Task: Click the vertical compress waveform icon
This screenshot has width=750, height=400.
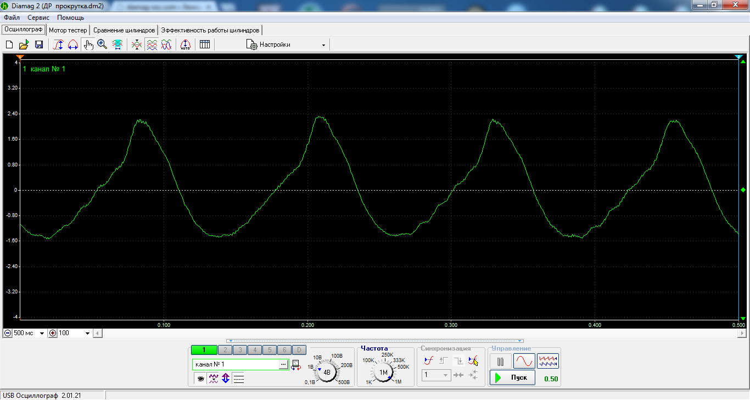Action: pos(137,45)
